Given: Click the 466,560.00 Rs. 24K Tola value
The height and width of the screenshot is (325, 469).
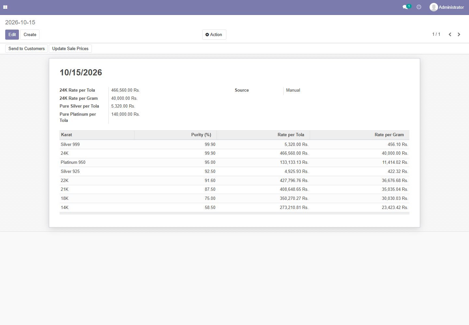Looking at the screenshot, I should (x=125, y=90).
